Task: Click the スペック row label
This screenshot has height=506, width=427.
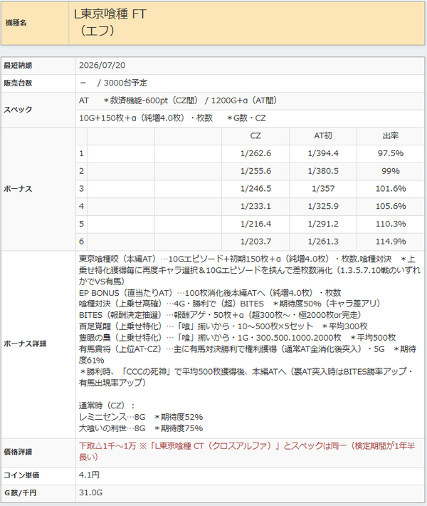Action: point(18,110)
